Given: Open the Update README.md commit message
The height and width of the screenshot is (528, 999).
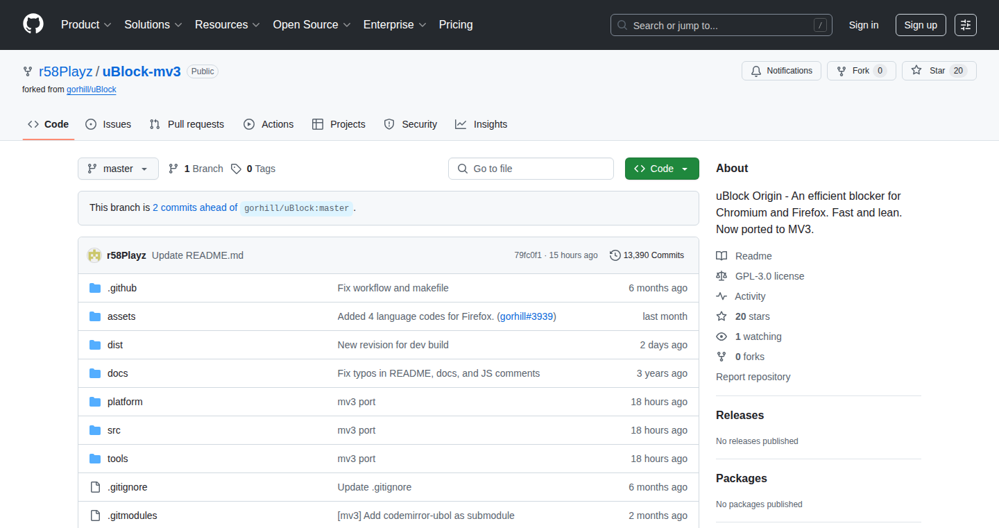Looking at the screenshot, I should pyautogui.click(x=198, y=255).
